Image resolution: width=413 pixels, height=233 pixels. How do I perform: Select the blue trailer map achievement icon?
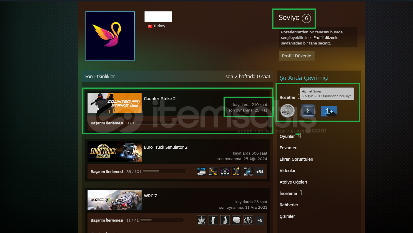[x=248, y=172]
